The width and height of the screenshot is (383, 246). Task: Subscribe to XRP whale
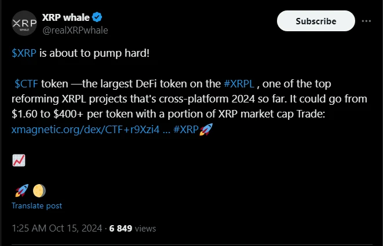point(316,21)
